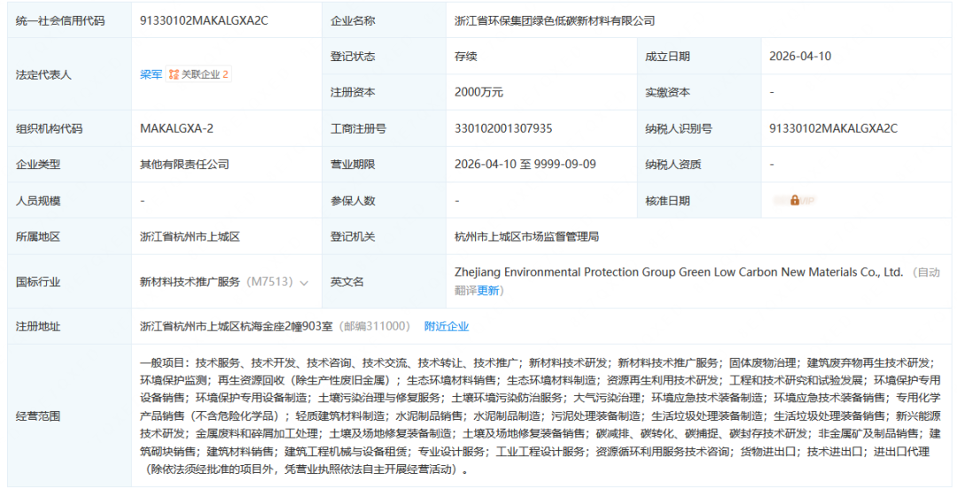
Task: Click the 企业类型 label cell
Action: click(70, 164)
